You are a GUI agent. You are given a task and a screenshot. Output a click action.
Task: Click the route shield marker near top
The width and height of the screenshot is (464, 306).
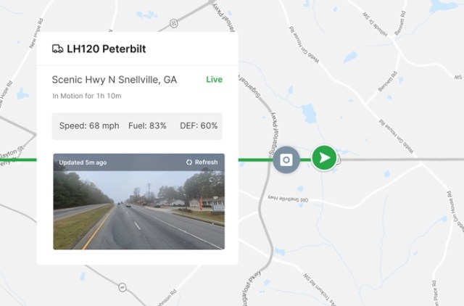coord(174,23)
